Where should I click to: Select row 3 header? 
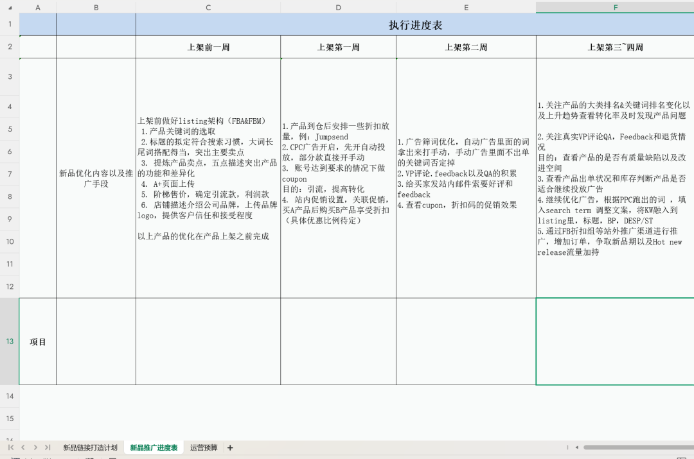[10, 76]
